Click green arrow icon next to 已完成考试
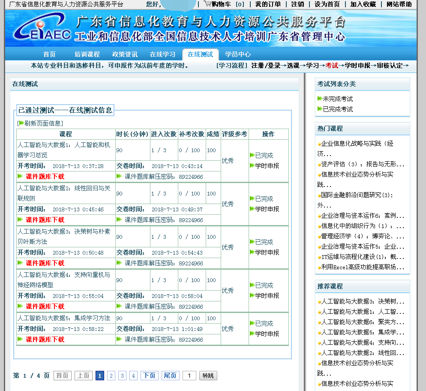Image resolution: width=426 pixels, height=391 pixels. pyautogui.click(x=320, y=109)
